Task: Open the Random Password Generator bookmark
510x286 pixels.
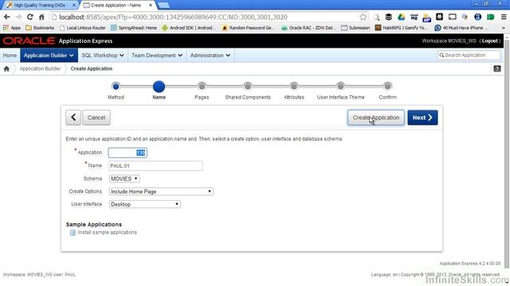Action: click(x=249, y=28)
